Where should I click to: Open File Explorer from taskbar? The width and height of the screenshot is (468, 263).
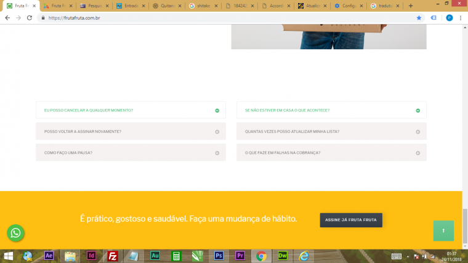click(70, 256)
